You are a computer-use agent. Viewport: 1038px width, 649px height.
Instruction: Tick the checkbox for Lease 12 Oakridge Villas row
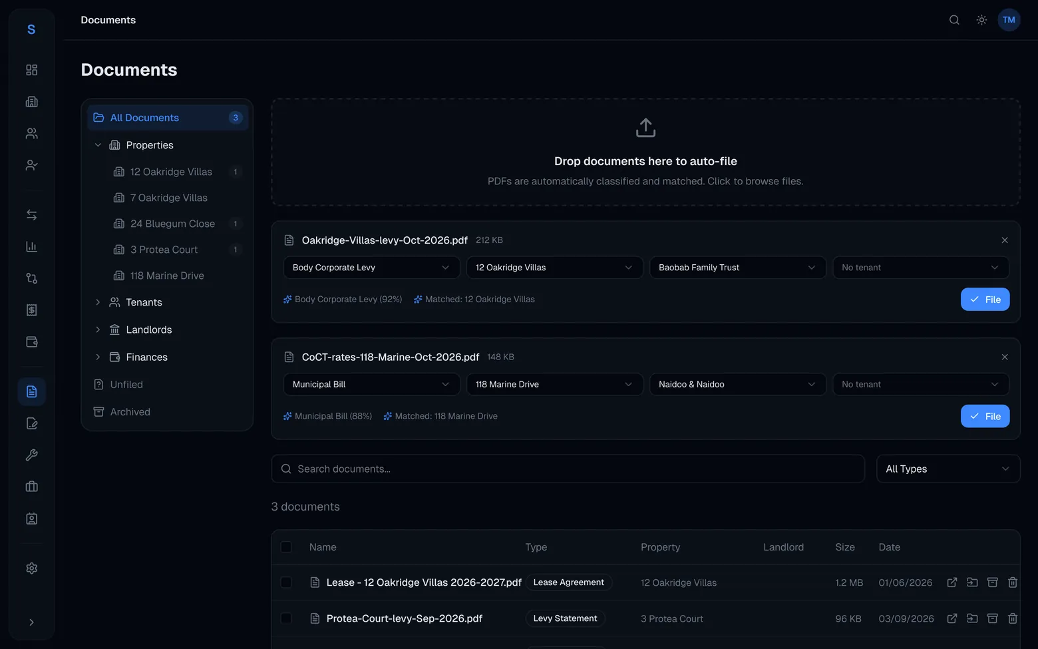[286, 582]
